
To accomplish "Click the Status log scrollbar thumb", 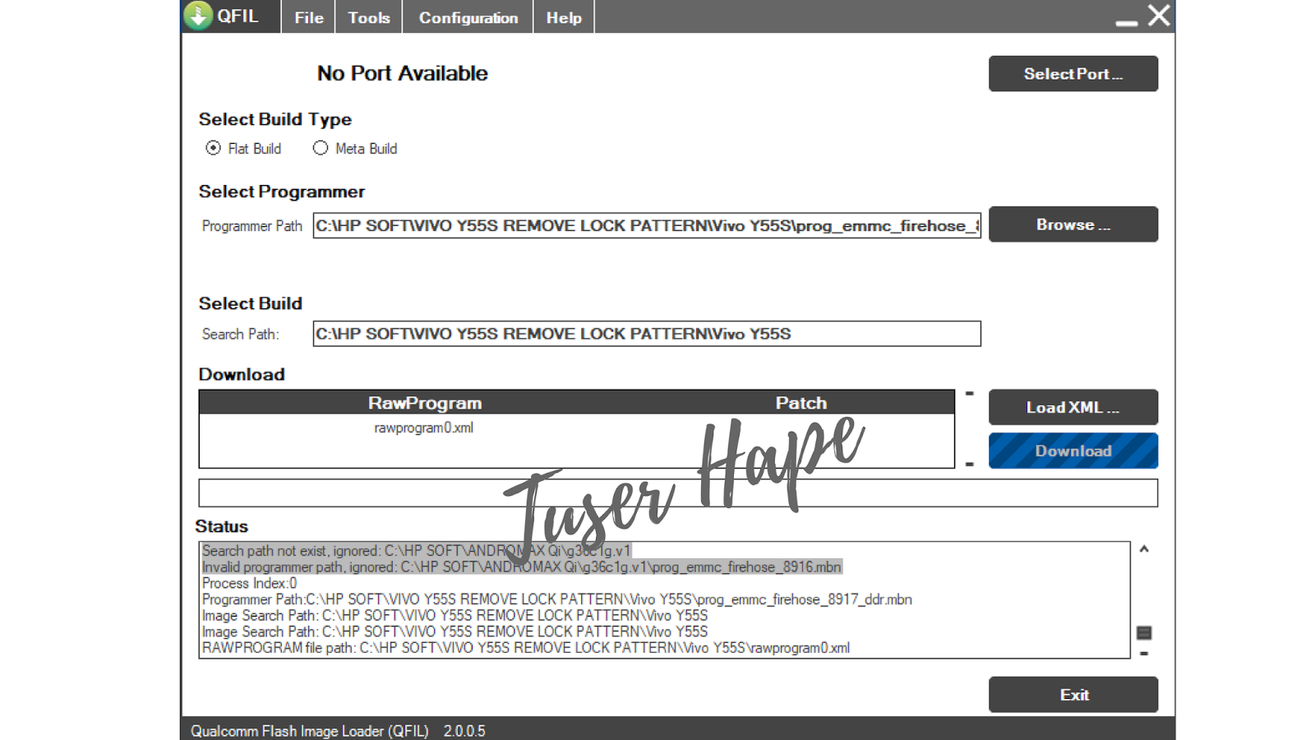I will pos(1144,632).
